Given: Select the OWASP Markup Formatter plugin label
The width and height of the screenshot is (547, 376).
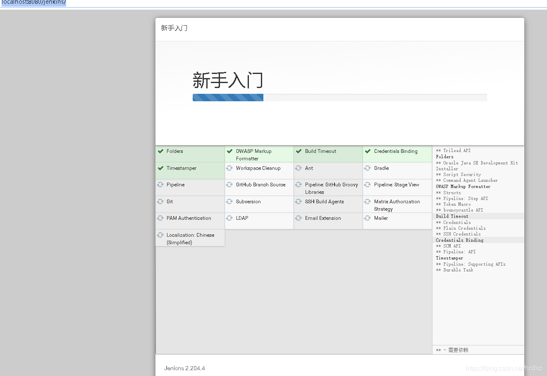Looking at the screenshot, I should coord(254,155).
